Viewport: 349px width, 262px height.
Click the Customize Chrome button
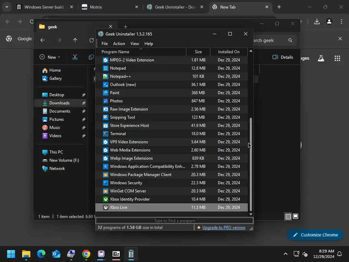coord(315,235)
